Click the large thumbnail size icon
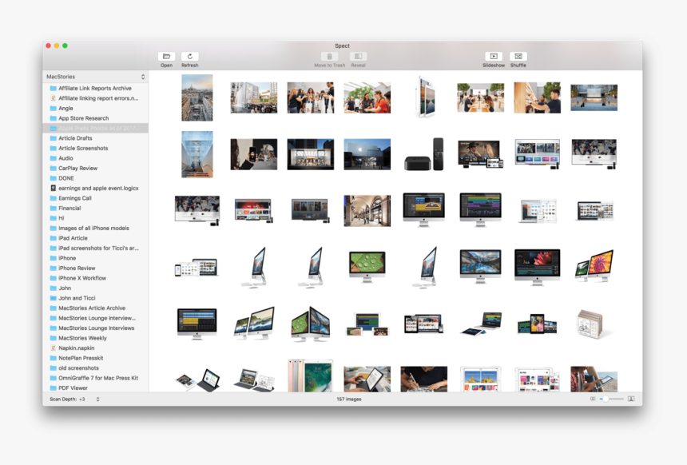This screenshot has width=687, height=465. pos(631,399)
